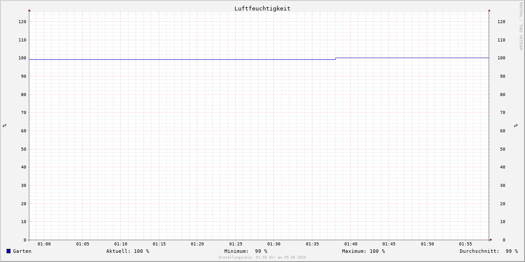This screenshot has height=262, width=525.
Task: Click the 'Durchschnitt: 99 %' statistic
Action: 489,251
